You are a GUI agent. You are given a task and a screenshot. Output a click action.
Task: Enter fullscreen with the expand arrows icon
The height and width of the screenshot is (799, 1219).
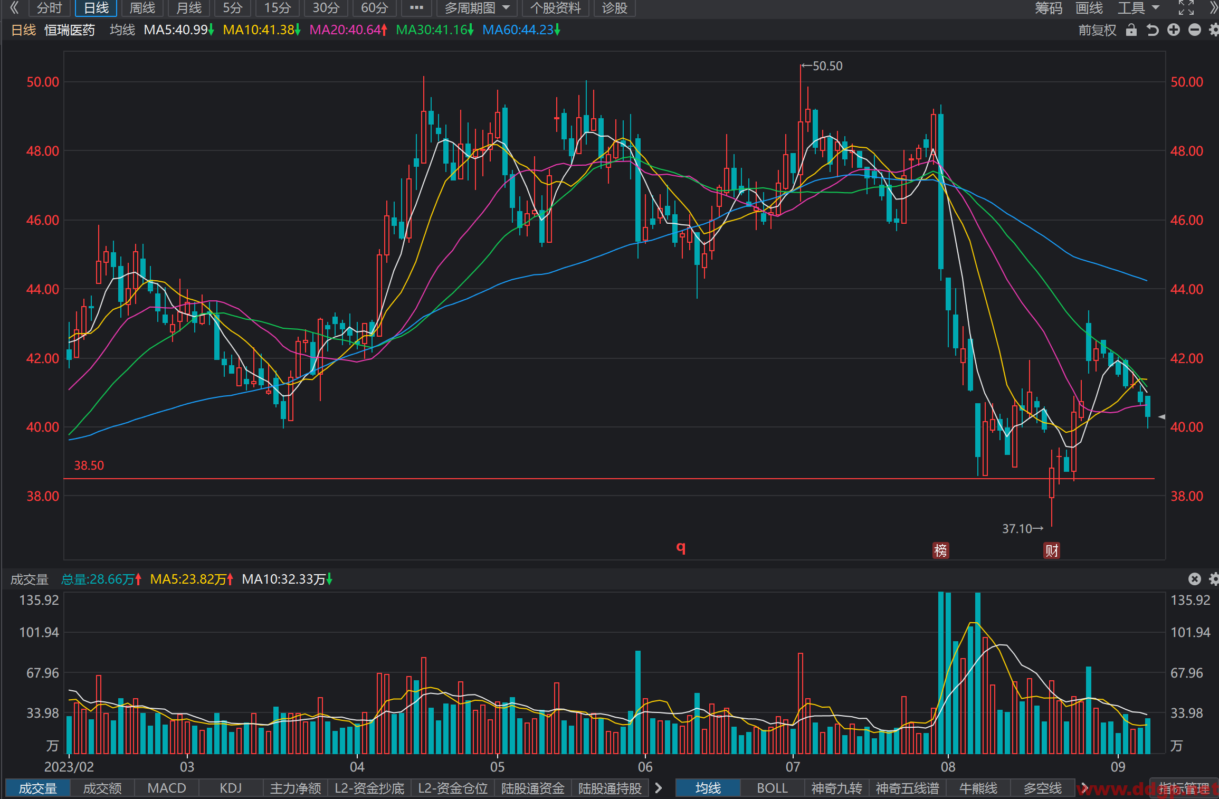1186,7
